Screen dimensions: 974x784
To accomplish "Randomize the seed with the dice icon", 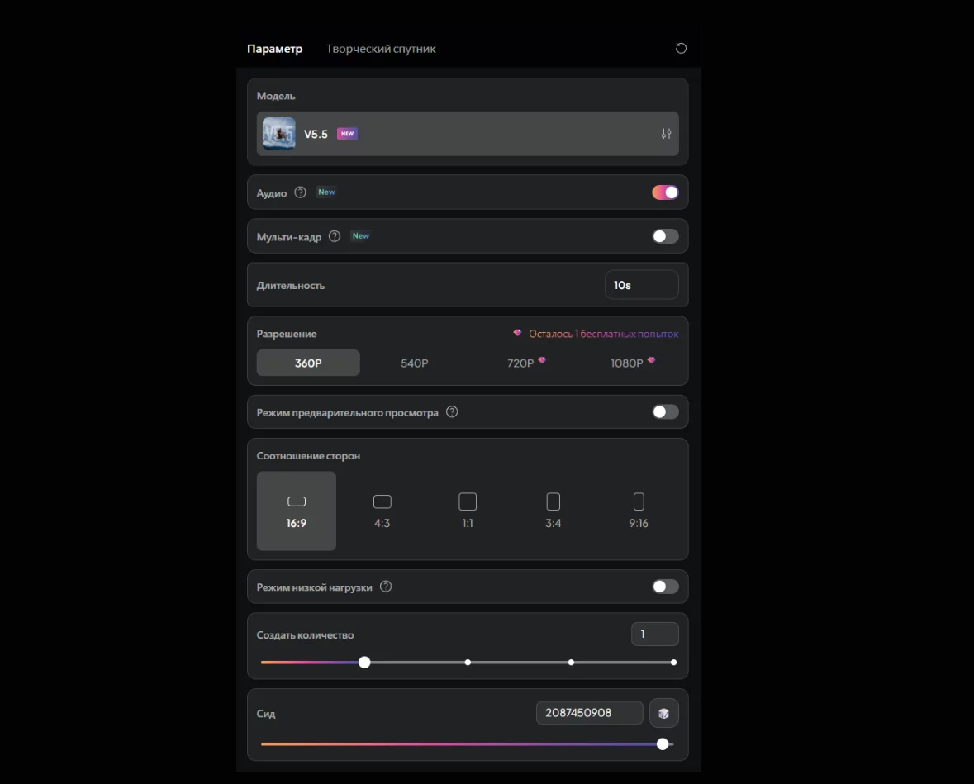I will click(x=663, y=713).
